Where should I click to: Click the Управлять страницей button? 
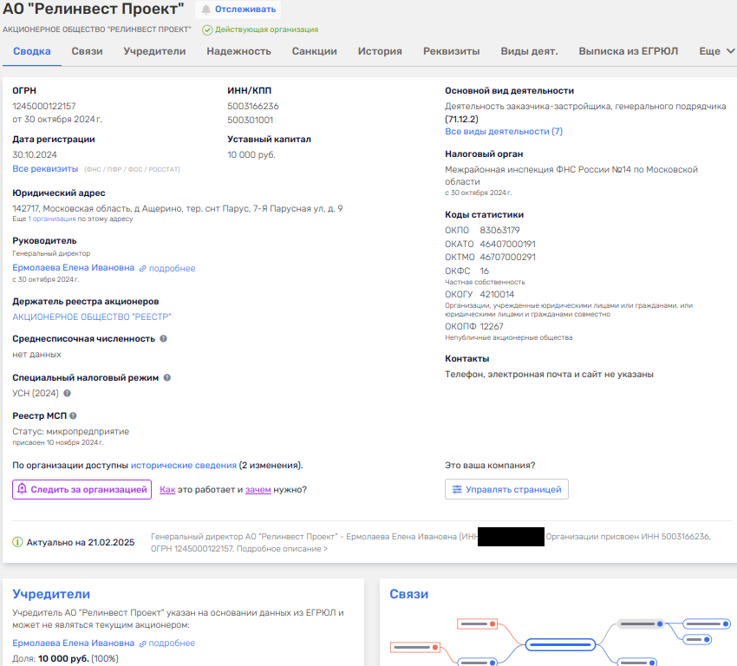(506, 489)
